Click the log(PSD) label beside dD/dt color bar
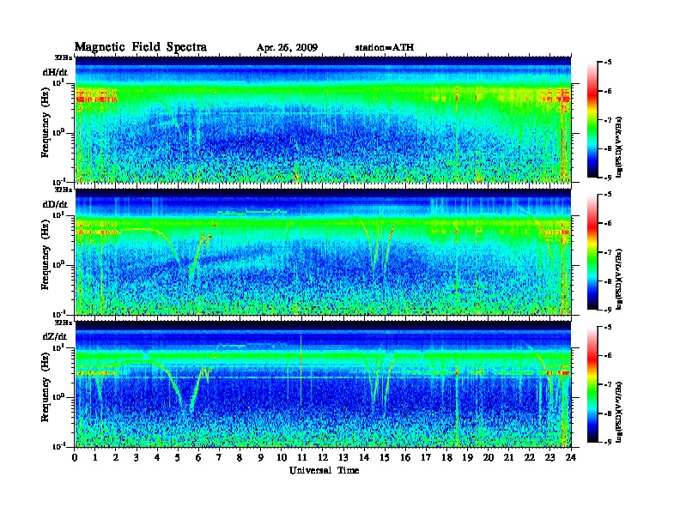 tap(619, 280)
